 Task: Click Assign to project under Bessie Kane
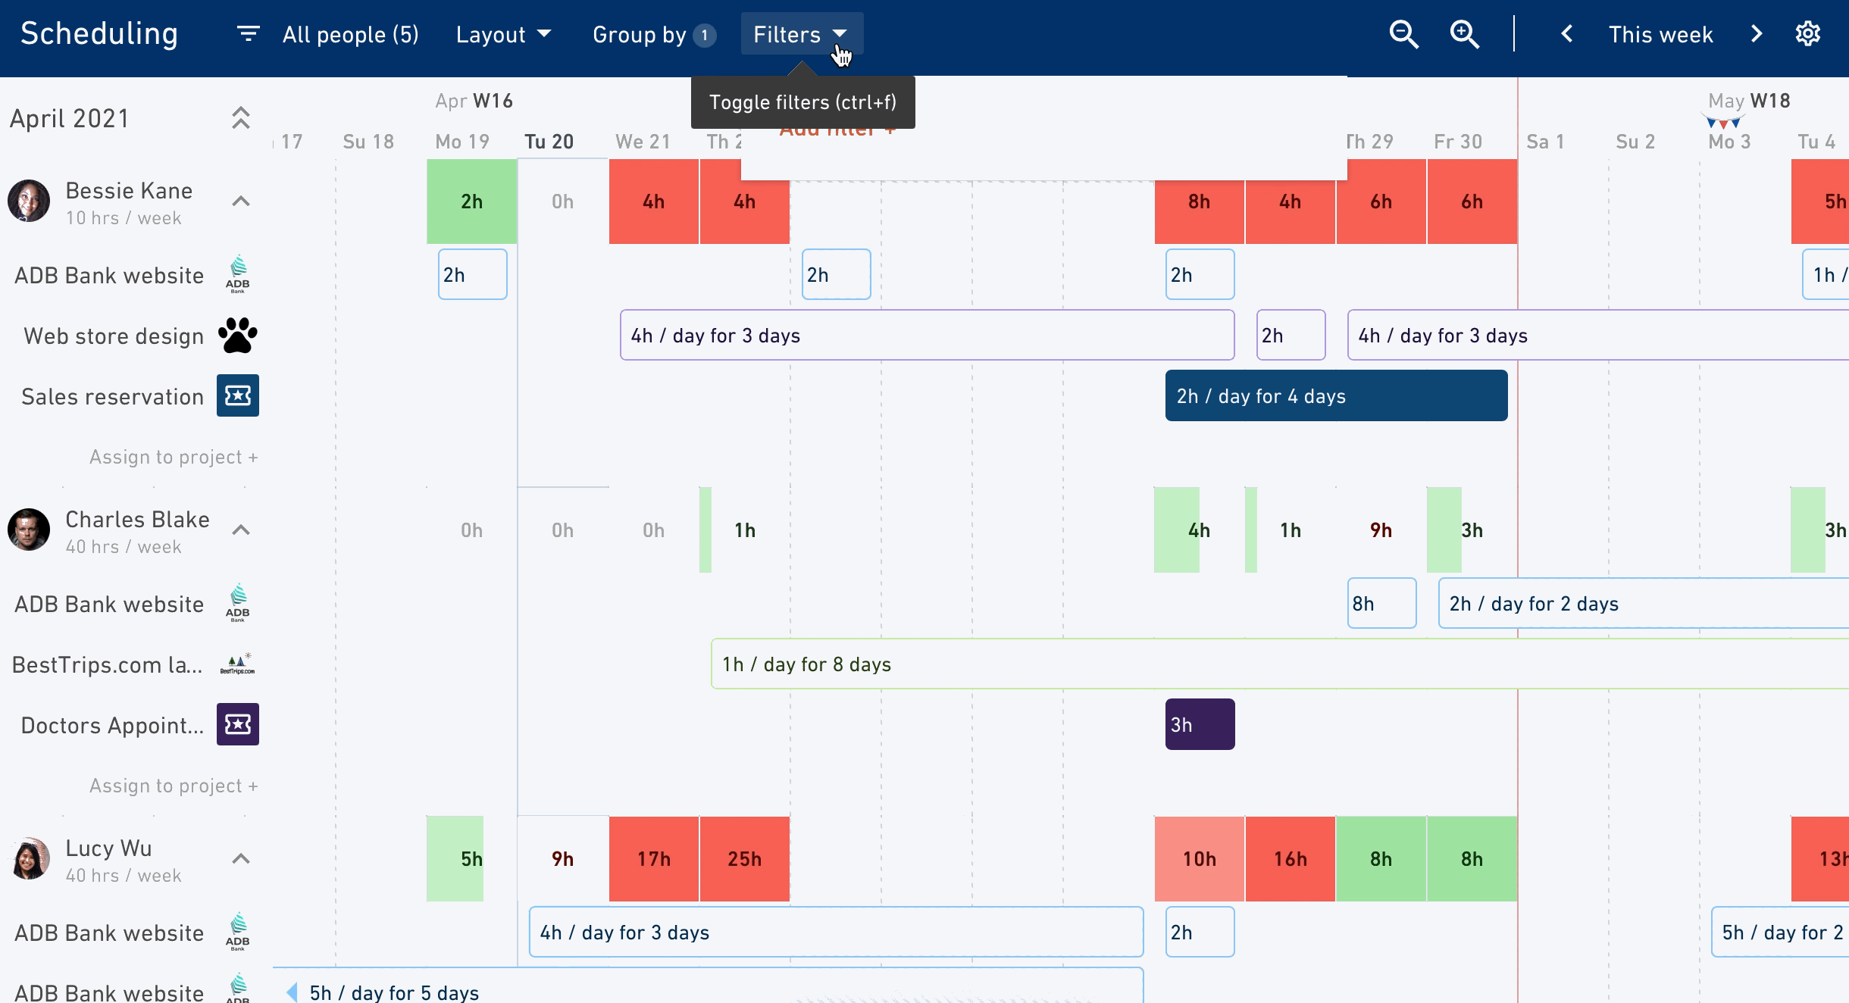[x=174, y=457]
